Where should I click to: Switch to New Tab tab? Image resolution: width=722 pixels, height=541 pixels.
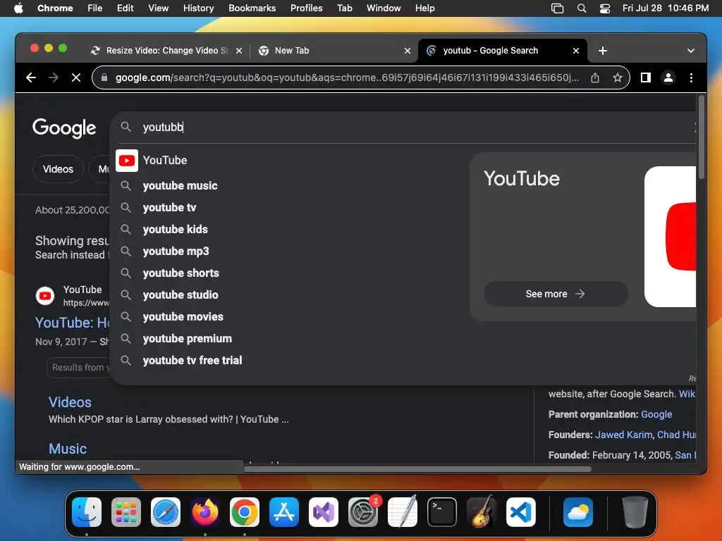coord(334,51)
